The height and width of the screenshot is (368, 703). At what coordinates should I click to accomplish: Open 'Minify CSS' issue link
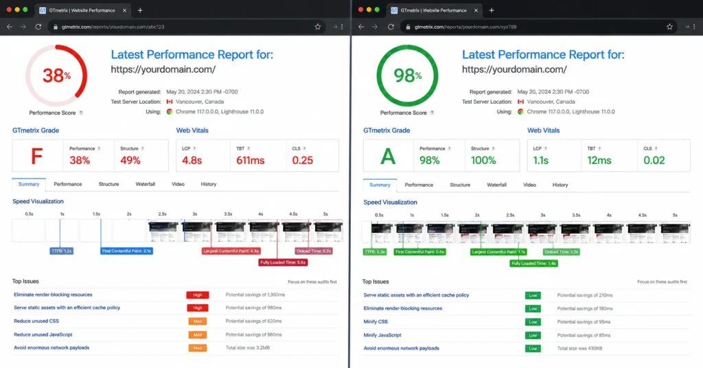click(376, 322)
